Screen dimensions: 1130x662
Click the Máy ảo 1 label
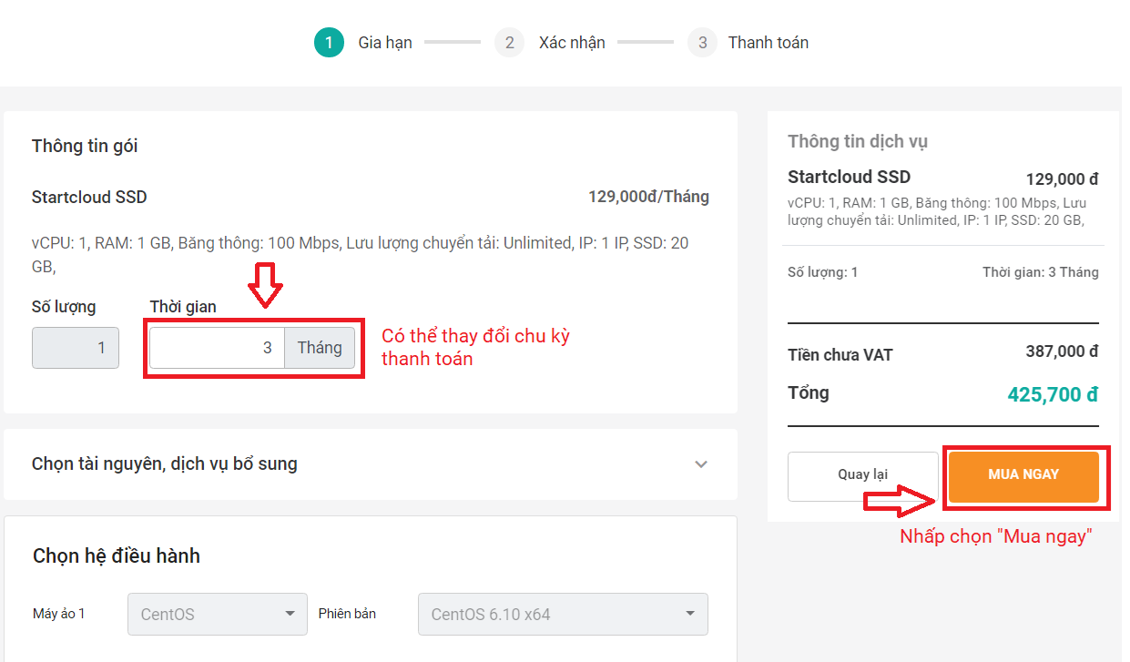point(59,614)
